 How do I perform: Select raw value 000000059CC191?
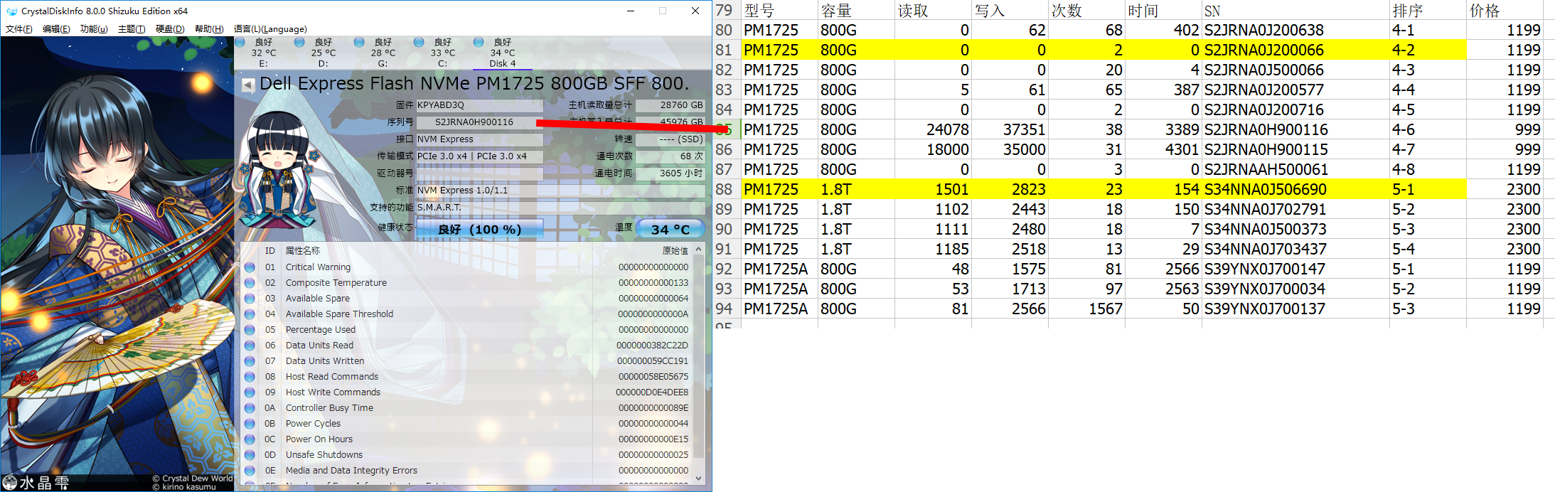(x=652, y=361)
